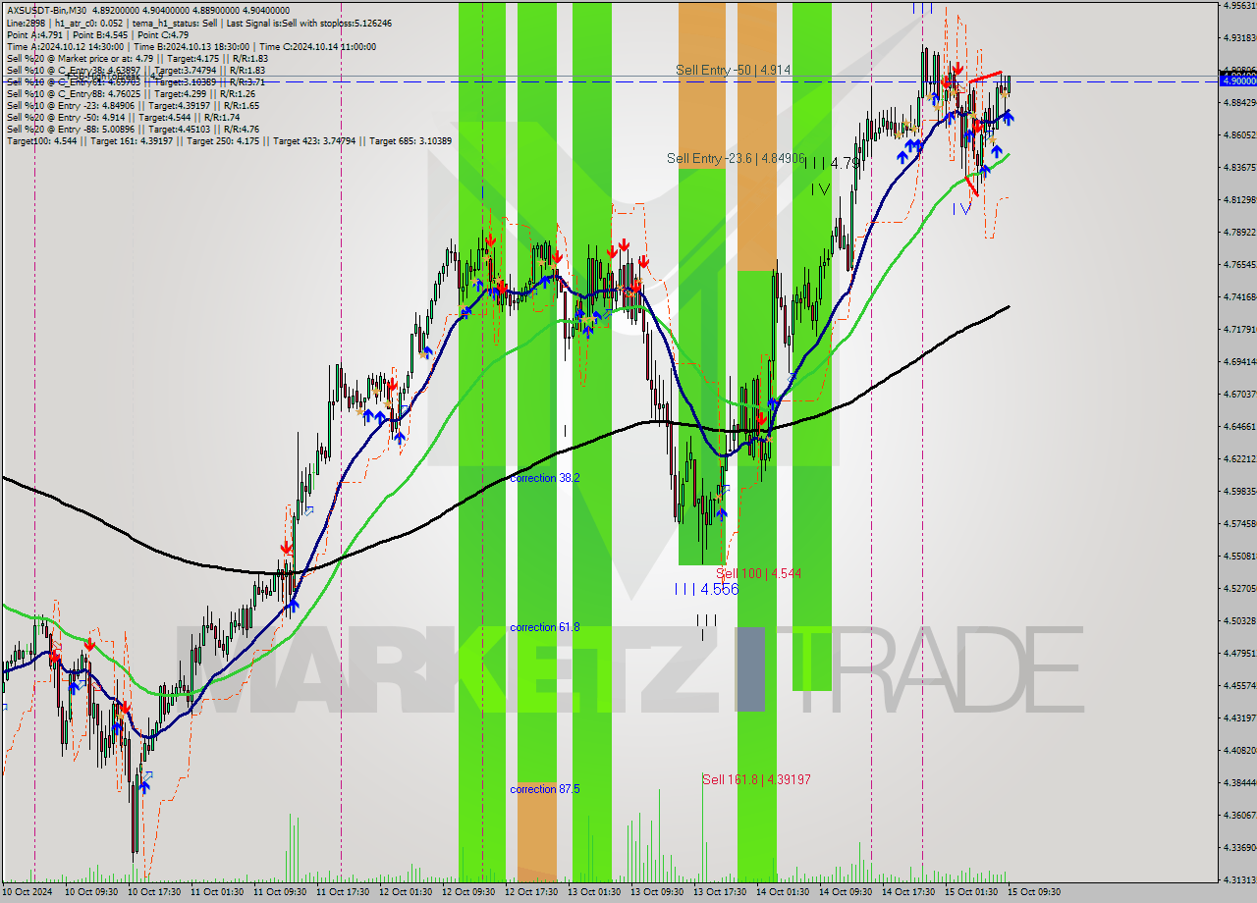Click the 4.45574 price axis label
This screenshot has width=1257, height=903.
[x=1239, y=685]
